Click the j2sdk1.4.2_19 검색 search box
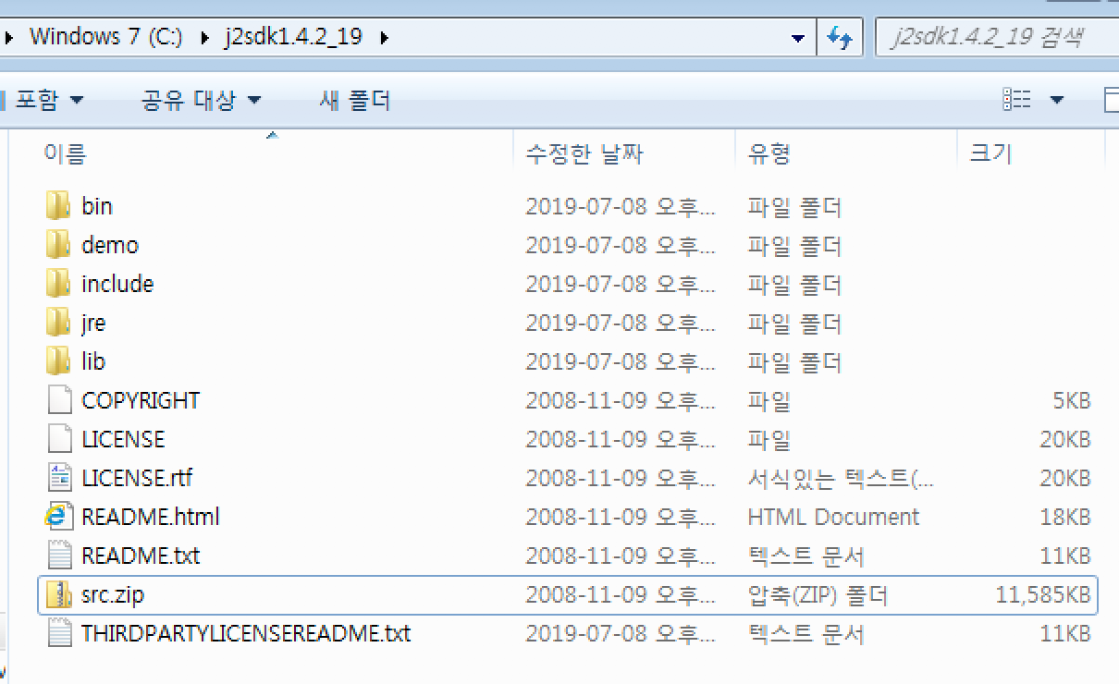The image size is (1119, 684). 997,38
